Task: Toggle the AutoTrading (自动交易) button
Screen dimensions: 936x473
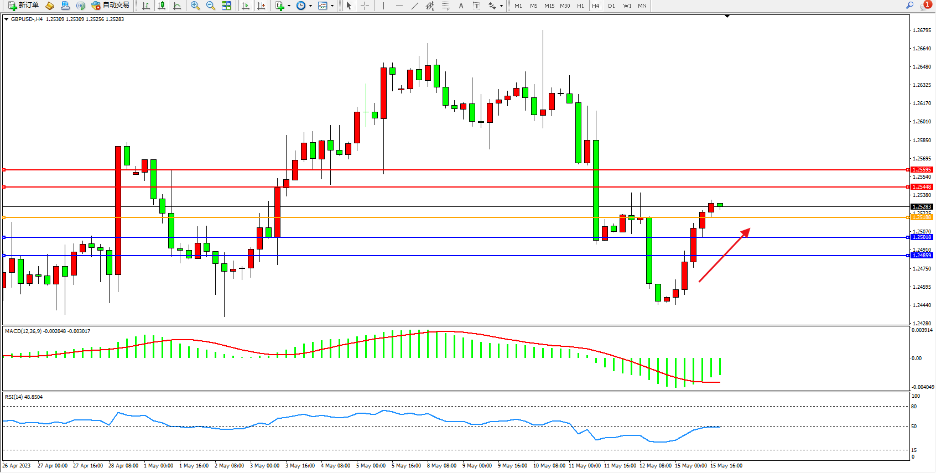Action: (x=111, y=6)
